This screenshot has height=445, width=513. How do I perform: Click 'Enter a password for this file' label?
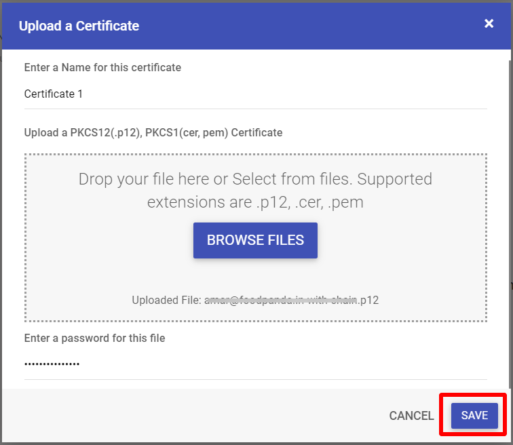94,338
